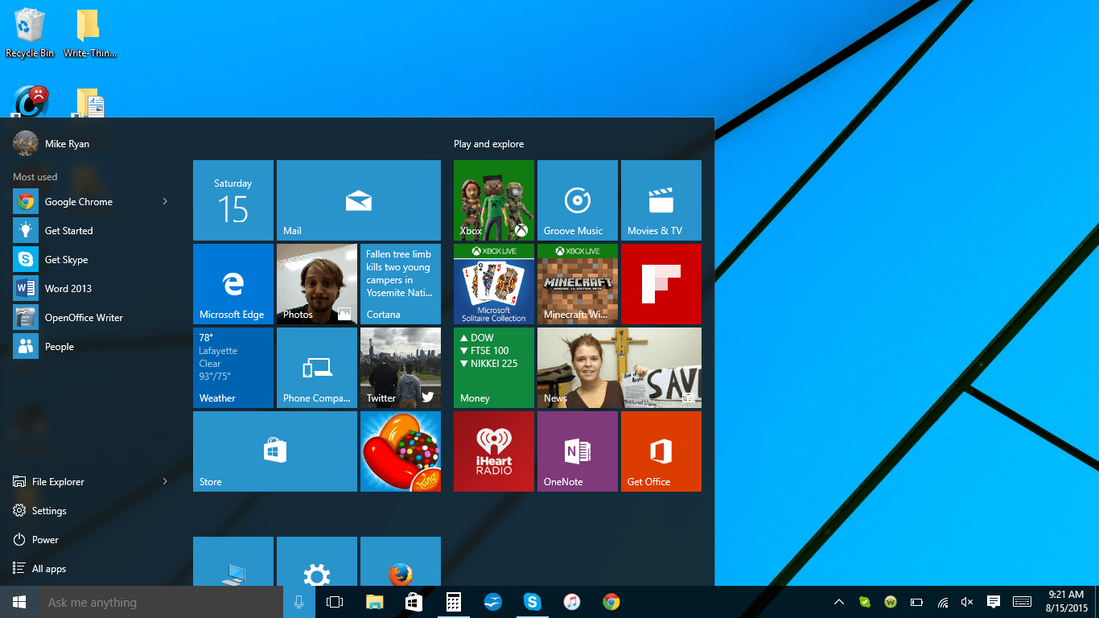Open Movies & TV tile
The image size is (1099, 618).
coord(661,200)
